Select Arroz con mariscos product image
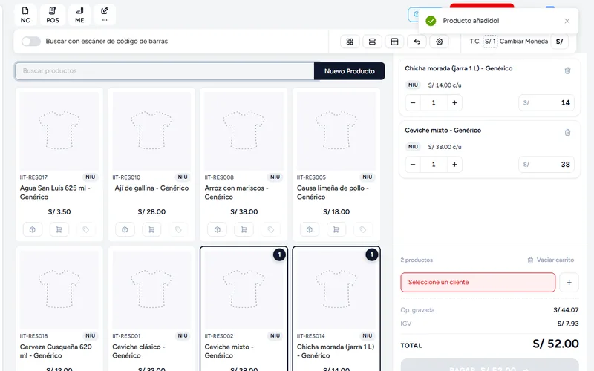 coord(244,131)
